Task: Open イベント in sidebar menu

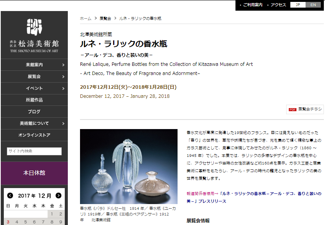Action: 34,88
